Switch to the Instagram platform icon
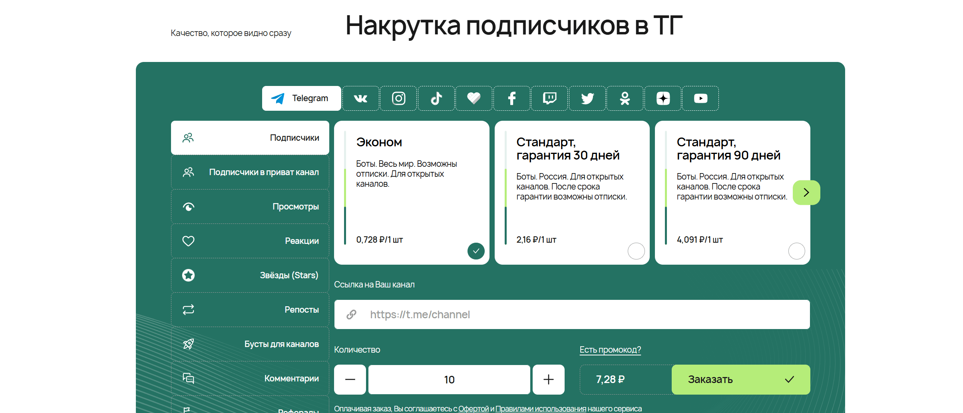 [398, 98]
